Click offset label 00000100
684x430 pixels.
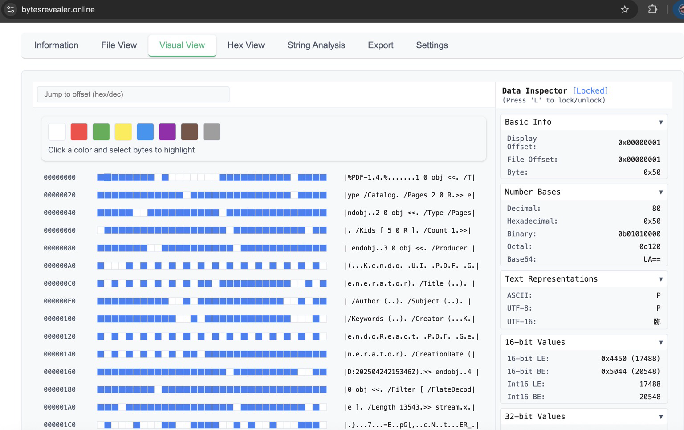pyautogui.click(x=60, y=319)
